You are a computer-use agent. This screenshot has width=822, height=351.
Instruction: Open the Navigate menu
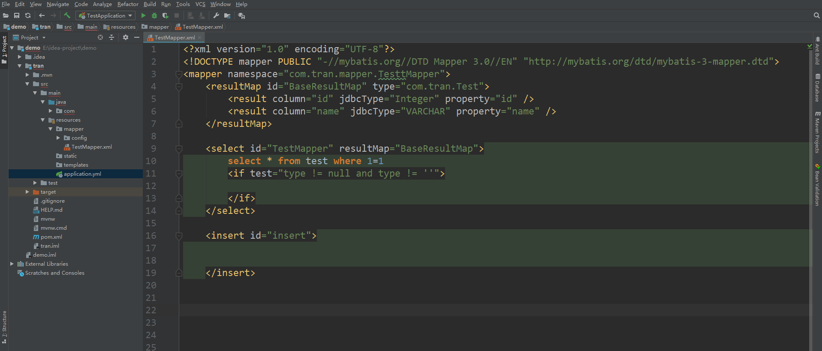pyautogui.click(x=58, y=4)
